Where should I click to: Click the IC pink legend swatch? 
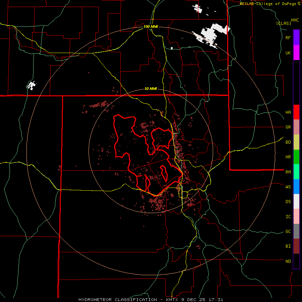point(296,216)
